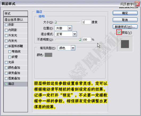Select the 等高线 label in style list
Viewport: 141px width, 116px height.
click(x=16, y=51)
